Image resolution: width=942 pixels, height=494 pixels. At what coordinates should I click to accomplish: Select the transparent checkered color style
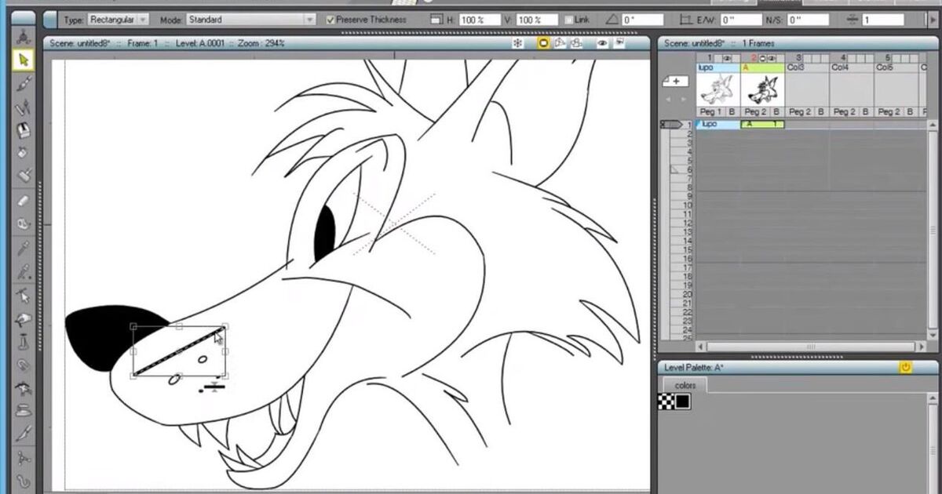(665, 402)
